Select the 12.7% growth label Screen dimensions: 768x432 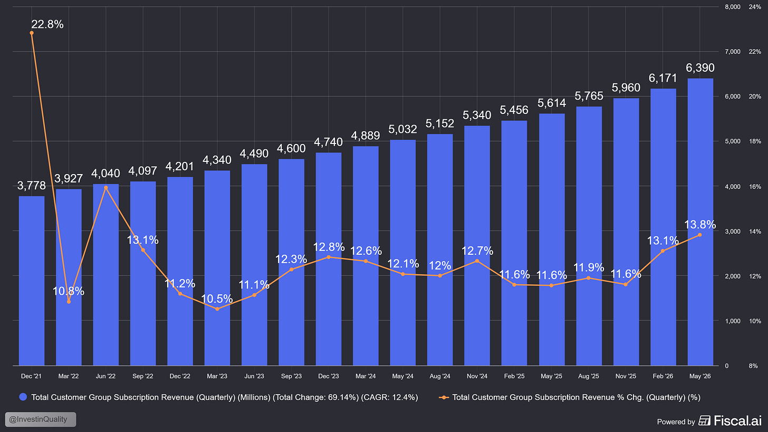pos(477,251)
